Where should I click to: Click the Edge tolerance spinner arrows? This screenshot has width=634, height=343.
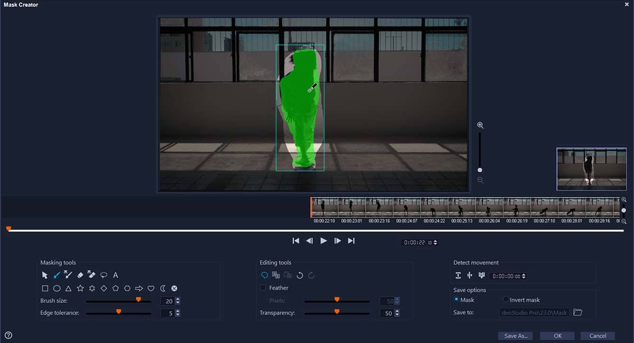point(178,313)
